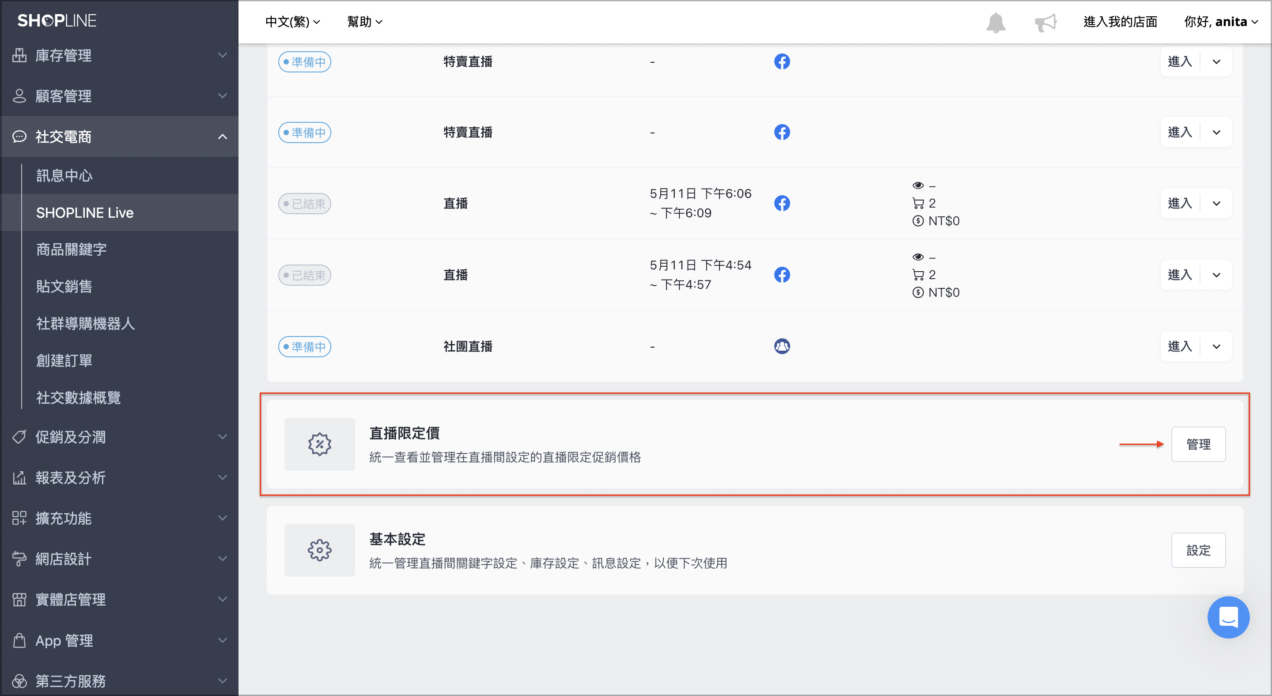
Task: Open the 你好, anita account dropdown
Action: point(1221,22)
